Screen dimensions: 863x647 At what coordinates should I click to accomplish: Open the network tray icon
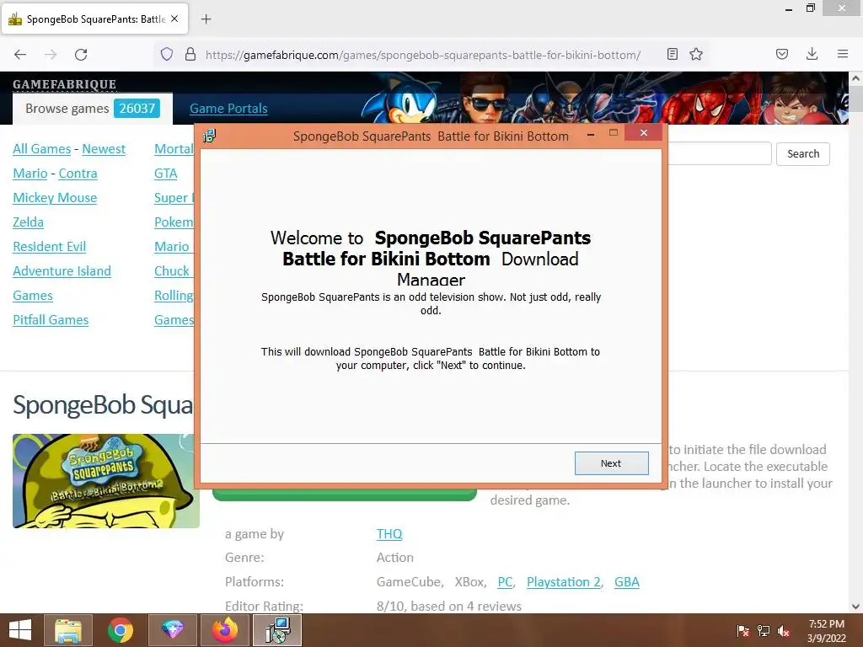[x=764, y=631]
